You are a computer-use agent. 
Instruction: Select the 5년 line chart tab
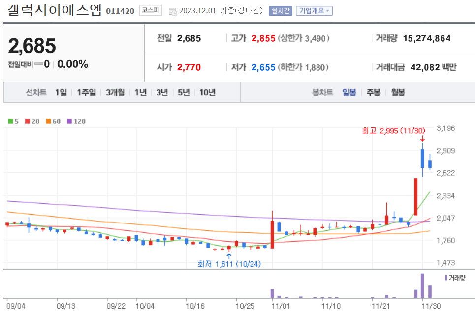(x=184, y=93)
